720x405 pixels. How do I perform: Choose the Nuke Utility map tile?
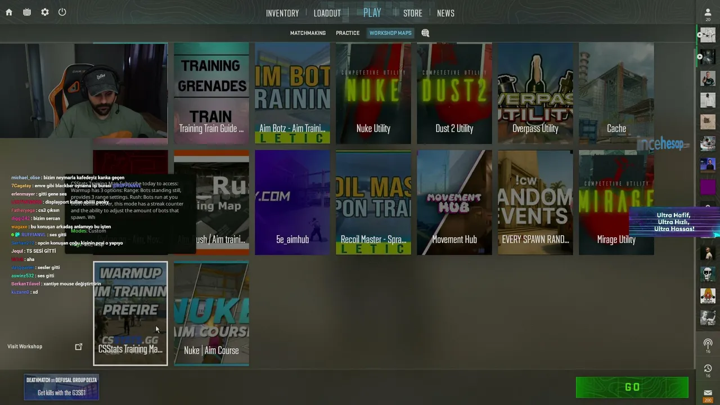[373, 93]
